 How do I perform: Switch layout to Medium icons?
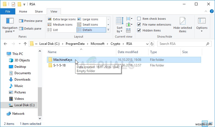pyautogui.click(x=60, y=25)
